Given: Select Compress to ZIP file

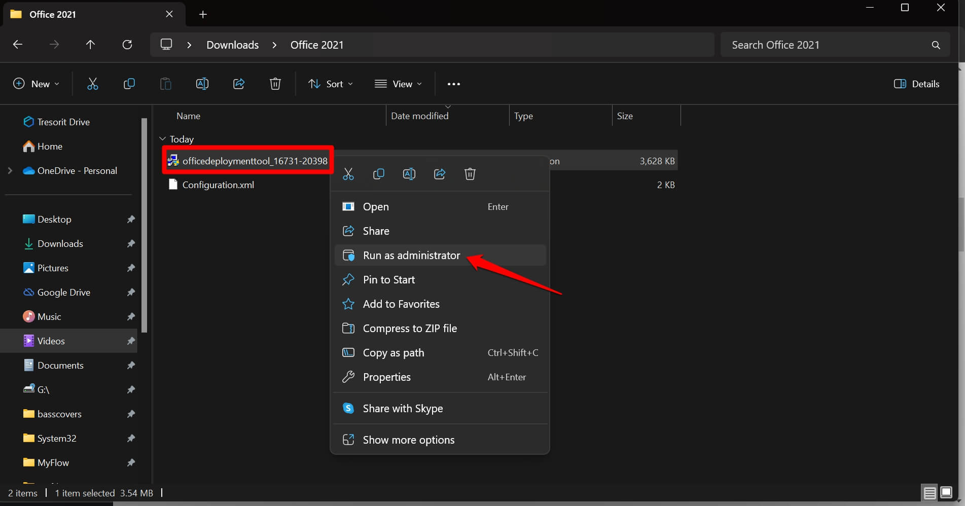Looking at the screenshot, I should tap(440, 328).
